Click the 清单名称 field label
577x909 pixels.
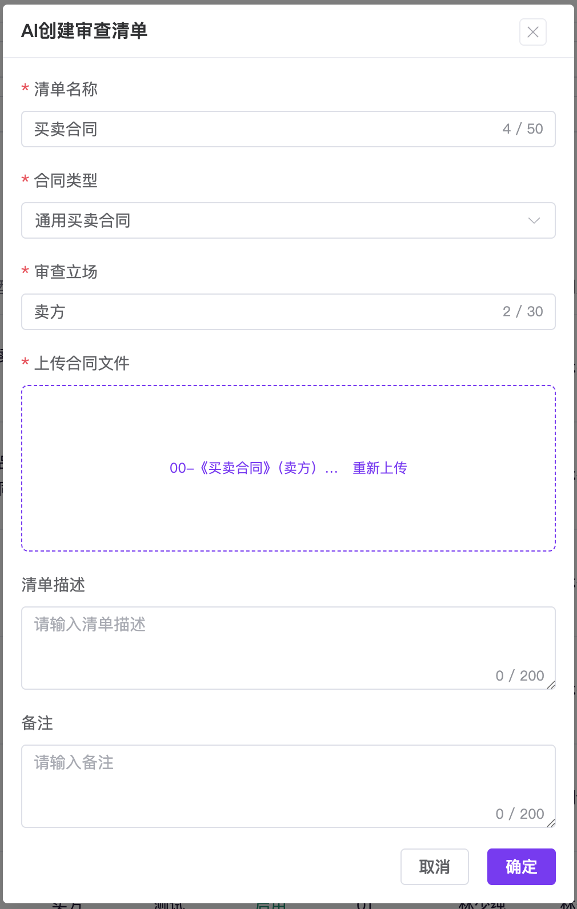pos(66,89)
